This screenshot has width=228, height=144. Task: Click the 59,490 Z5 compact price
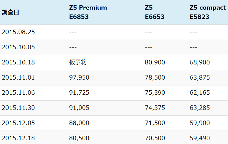(x=200, y=138)
